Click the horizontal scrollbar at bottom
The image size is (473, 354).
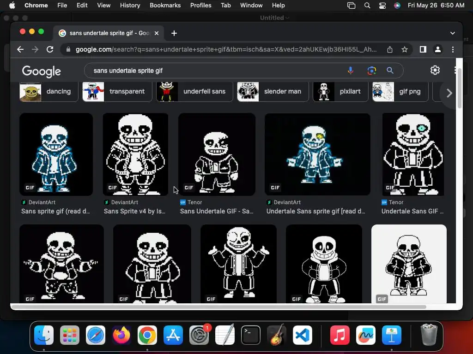click(218, 307)
